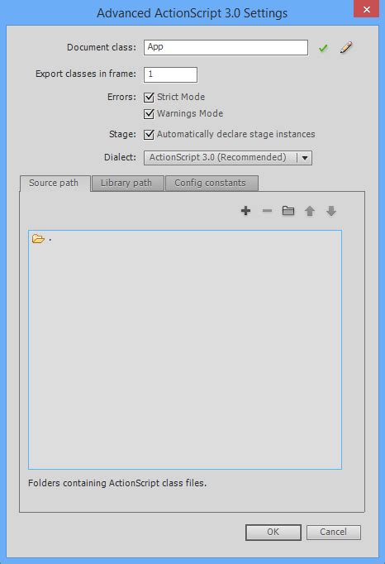Toggle Strict Mode checkbox
Image resolution: width=385 pixels, height=564 pixels.
click(x=149, y=97)
